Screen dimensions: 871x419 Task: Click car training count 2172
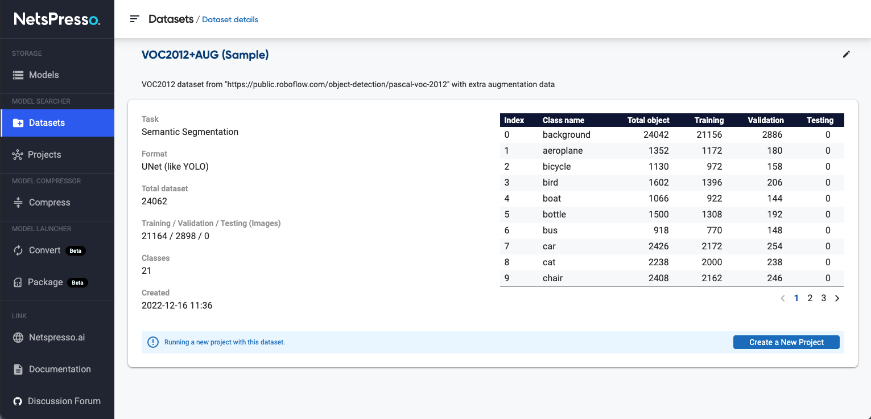[712, 247]
